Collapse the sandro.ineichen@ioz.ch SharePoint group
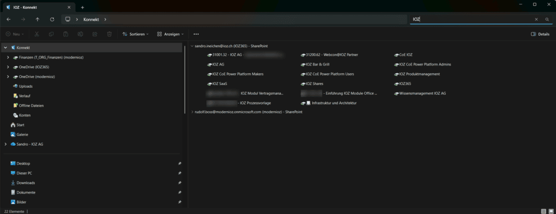 coord(192,46)
